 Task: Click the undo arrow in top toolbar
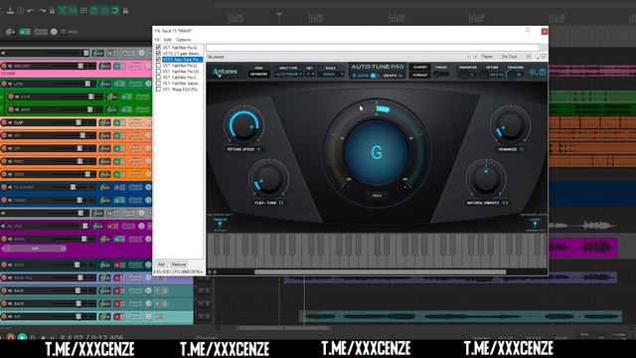point(31,11)
